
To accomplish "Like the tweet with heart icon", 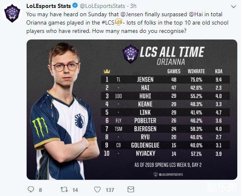I will coord(97,189).
